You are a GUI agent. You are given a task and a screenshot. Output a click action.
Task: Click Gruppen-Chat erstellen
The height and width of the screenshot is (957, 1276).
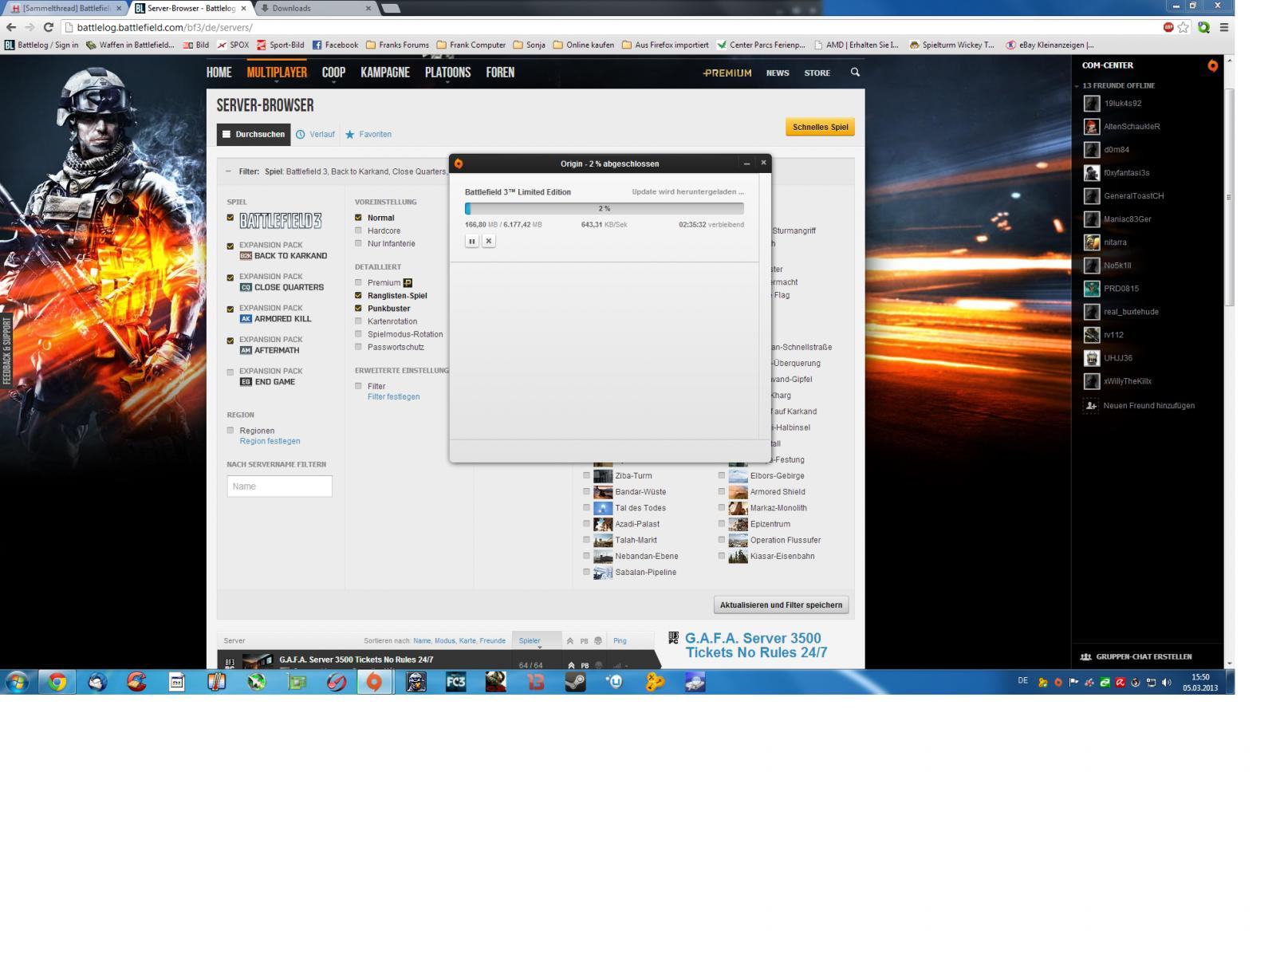click(x=1136, y=657)
